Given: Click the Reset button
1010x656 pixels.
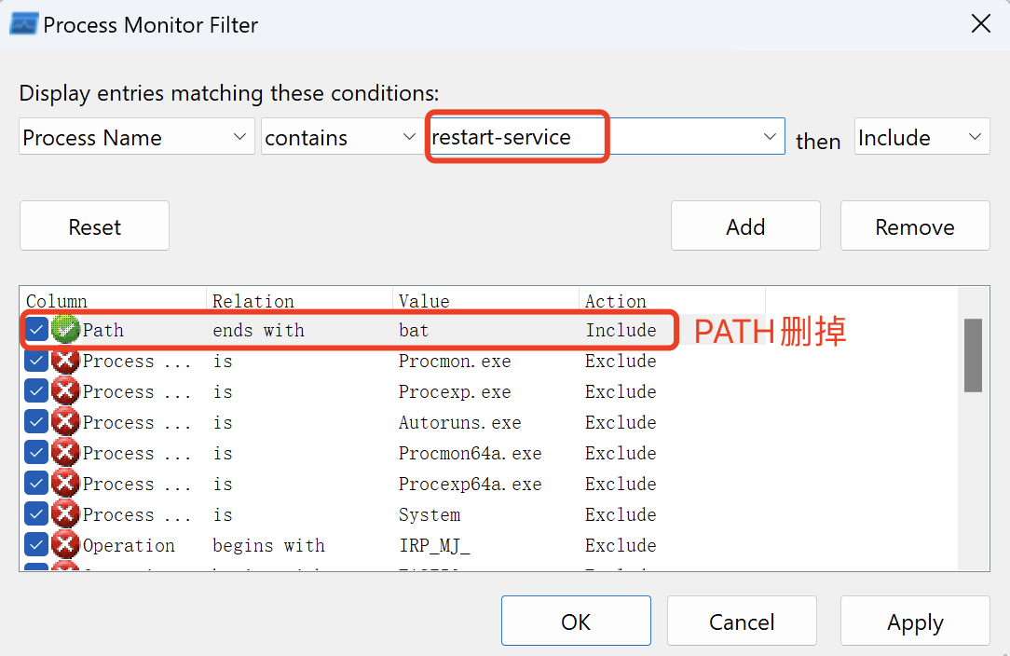Looking at the screenshot, I should pyautogui.click(x=94, y=226).
